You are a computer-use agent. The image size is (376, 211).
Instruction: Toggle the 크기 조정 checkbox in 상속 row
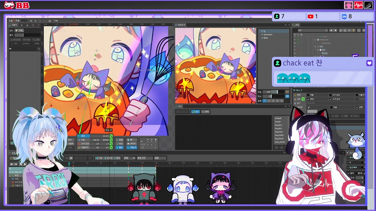(x=330, y=99)
